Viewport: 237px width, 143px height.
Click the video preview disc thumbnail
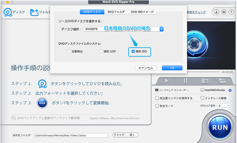(x=197, y=44)
